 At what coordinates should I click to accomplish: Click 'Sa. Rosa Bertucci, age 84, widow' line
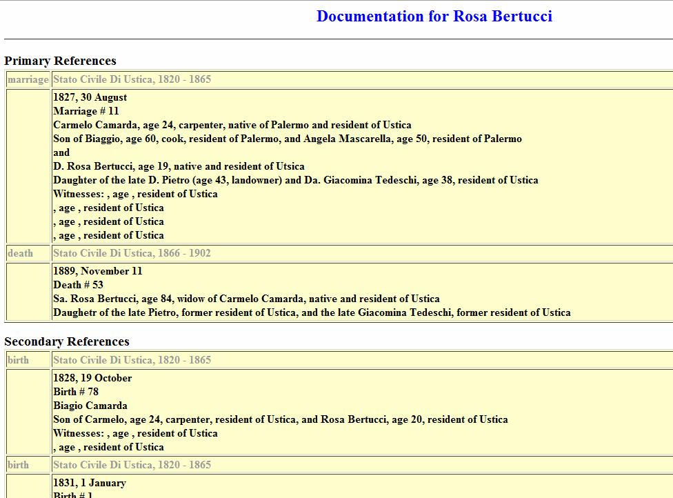[246, 299]
